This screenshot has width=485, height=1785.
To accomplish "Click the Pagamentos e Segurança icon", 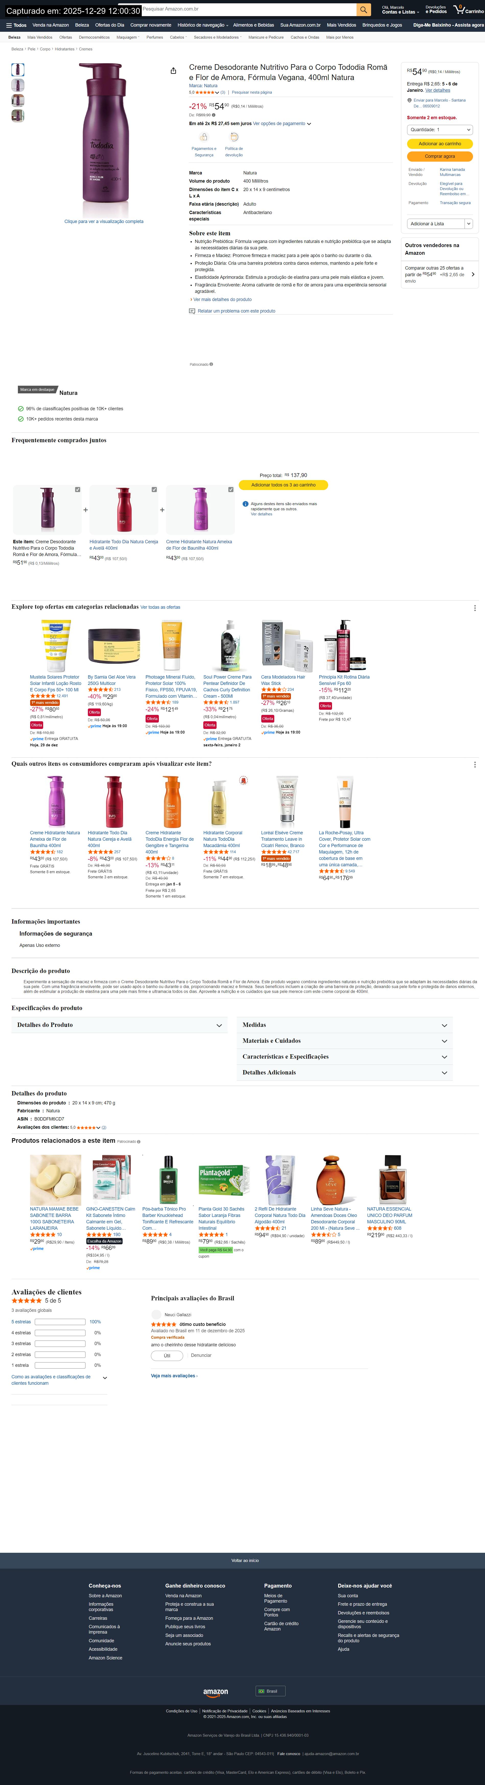I will [203, 137].
